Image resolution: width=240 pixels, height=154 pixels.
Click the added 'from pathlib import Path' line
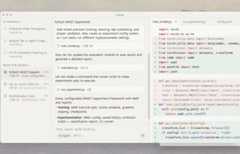(x=179, y=67)
